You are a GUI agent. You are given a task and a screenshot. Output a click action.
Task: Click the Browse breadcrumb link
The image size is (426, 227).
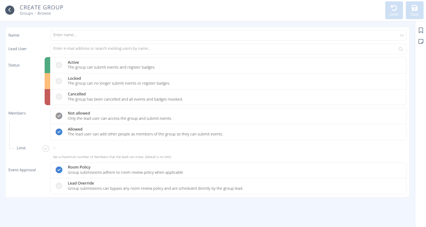[x=44, y=14]
